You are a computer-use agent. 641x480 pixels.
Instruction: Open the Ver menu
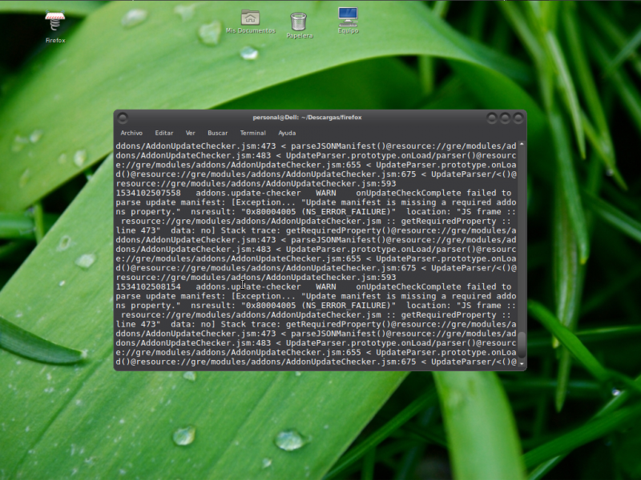click(191, 133)
